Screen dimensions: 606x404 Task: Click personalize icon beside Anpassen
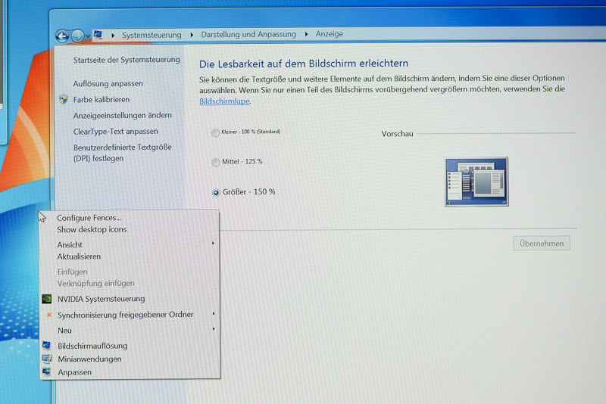coord(47,371)
